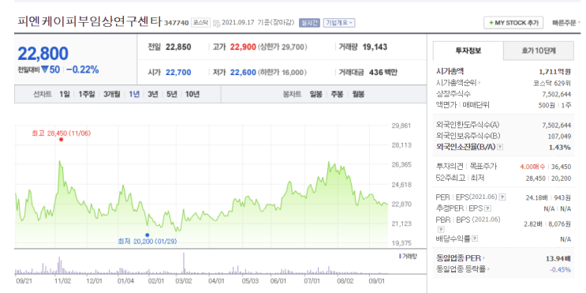Select the 5년 line chart period

tap(171, 94)
